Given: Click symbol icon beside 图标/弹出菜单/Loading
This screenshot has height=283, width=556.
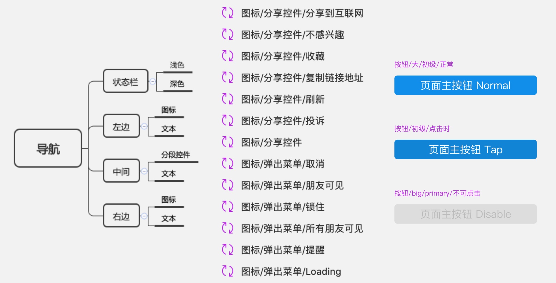Looking at the screenshot, I should 227,271.
